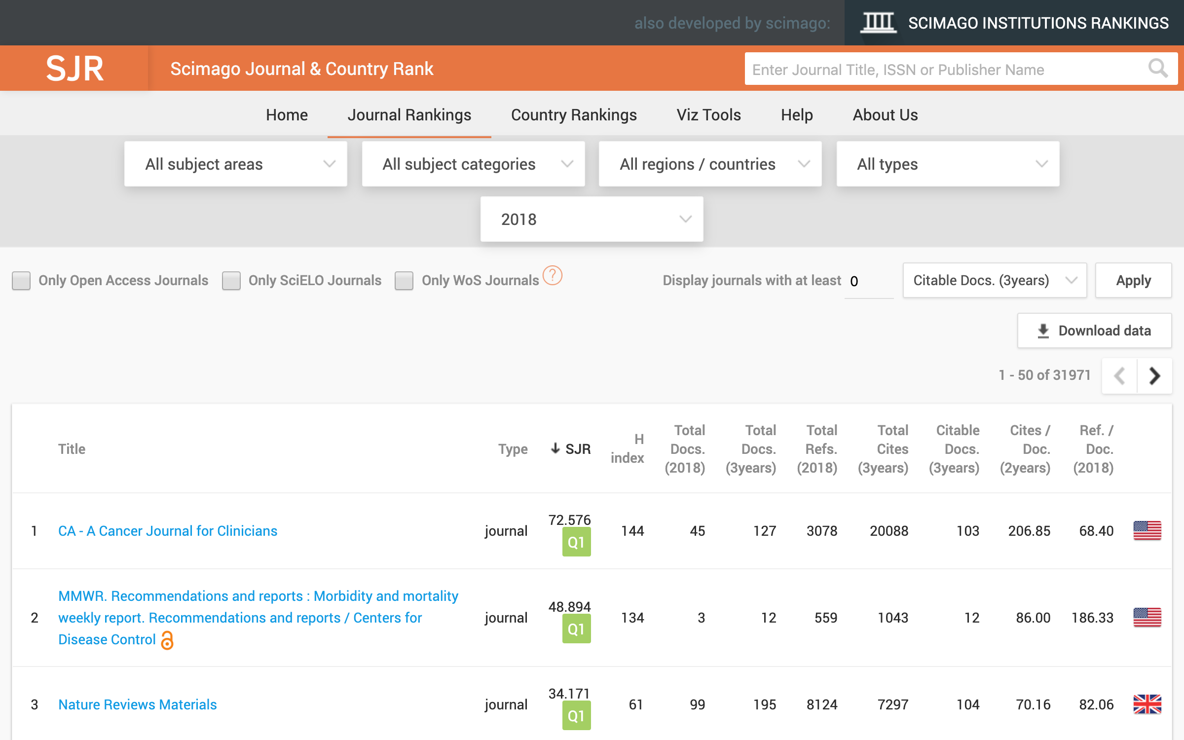1184x740 pixels.
Task: Expand the 2018 year dropdown
Action: tap(592, 220)
